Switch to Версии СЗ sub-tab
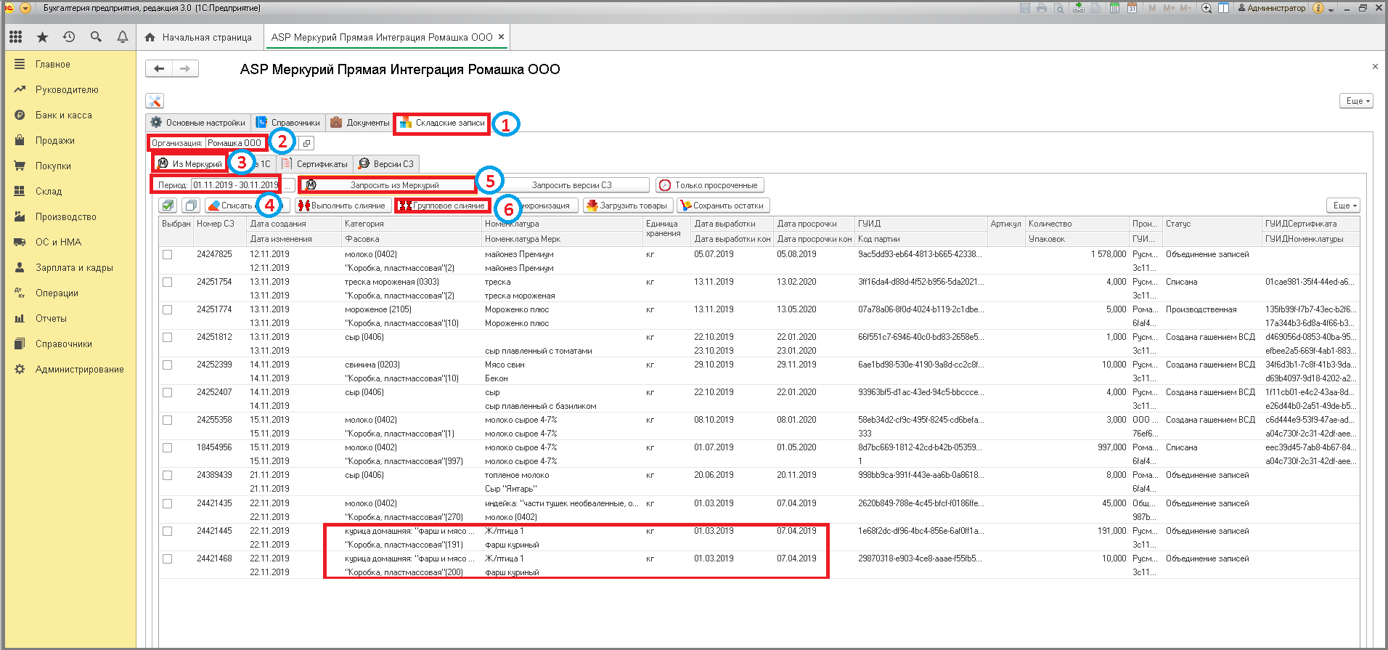 pyautogui.click(x=386, y=164)
